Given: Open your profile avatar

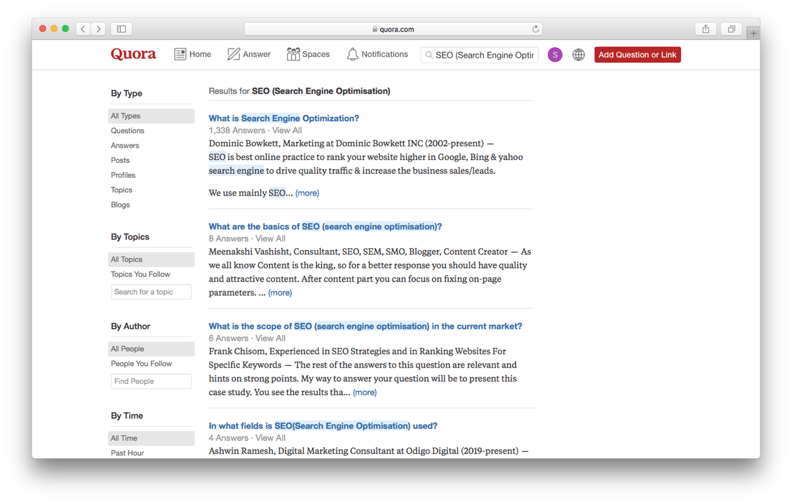Looking at the screenshot, I should point(554,54).
